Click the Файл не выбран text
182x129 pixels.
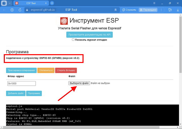point(100,83)
